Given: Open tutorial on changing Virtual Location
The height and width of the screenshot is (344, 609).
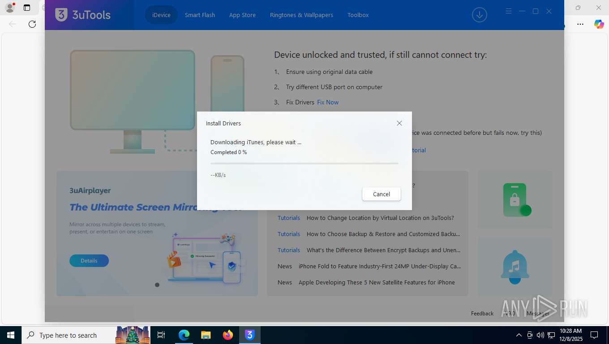Looking at the screenshot, I should [x=380, y=218].
